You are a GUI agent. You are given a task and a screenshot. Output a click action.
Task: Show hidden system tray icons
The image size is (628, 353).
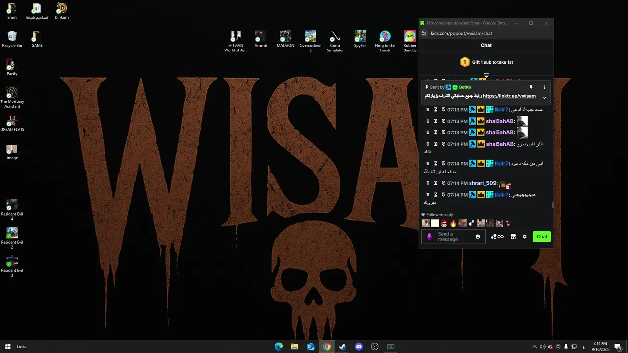click(x=535, y=347)
